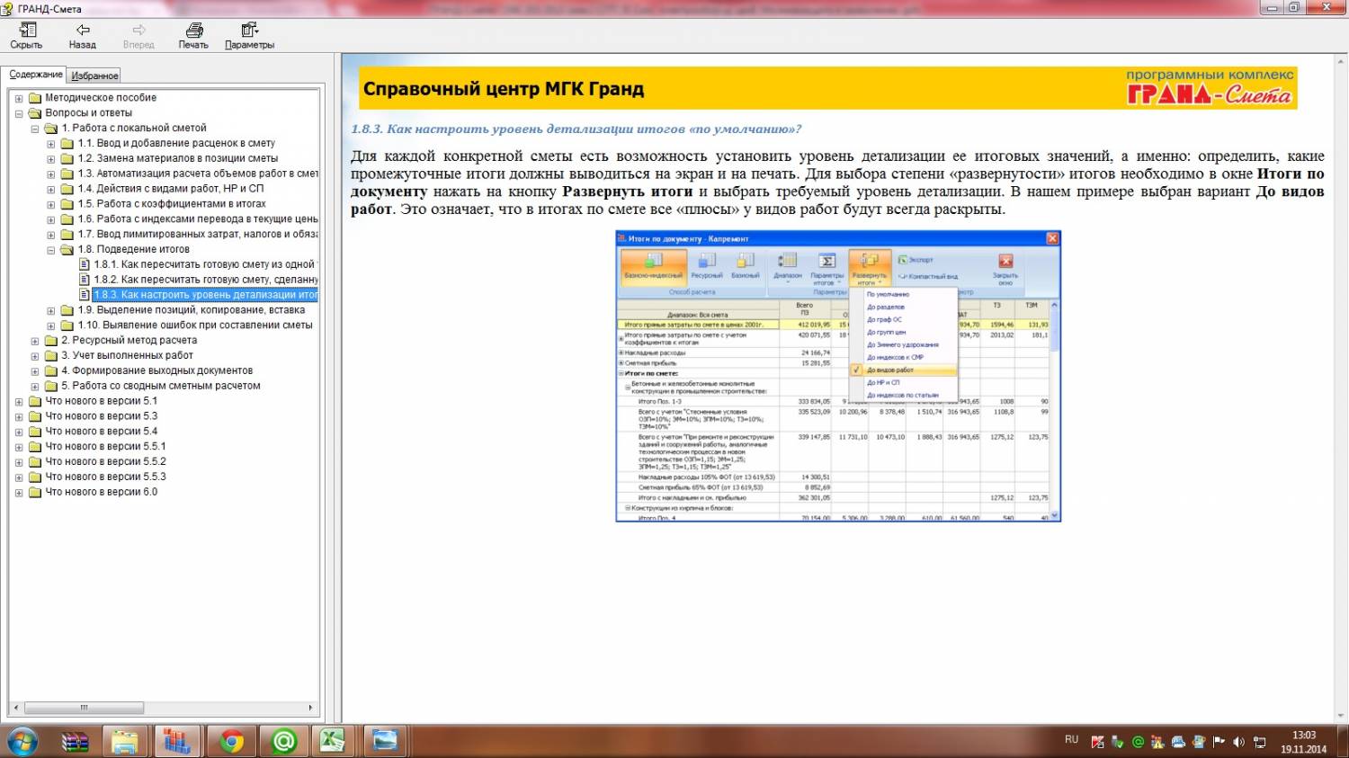Click the Скрыть (Hide) toolbar icon

click(x=26, y=35)
